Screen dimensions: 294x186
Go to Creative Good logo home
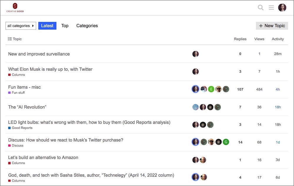15,8
